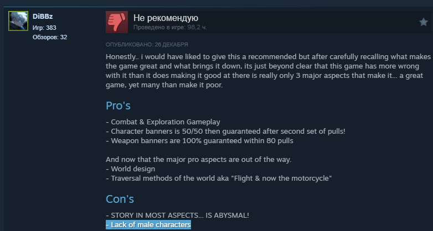This screenshot has height=231, width=433.
Task: Open the reviewer's 32 reviews list
Action: point(50,37)
